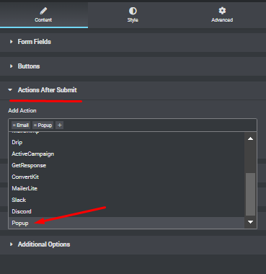This screenshot has height=274, width=266.
Task: Select Drip from the action list
Action: coord(127,142)
